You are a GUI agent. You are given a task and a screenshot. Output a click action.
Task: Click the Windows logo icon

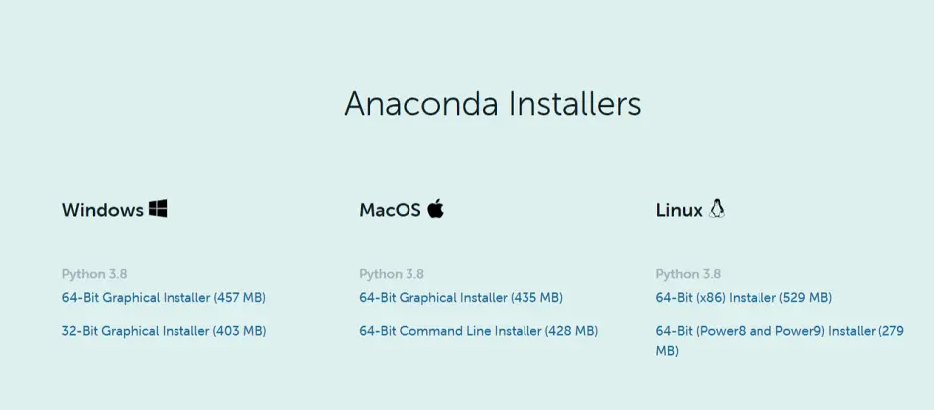[158, 209]
